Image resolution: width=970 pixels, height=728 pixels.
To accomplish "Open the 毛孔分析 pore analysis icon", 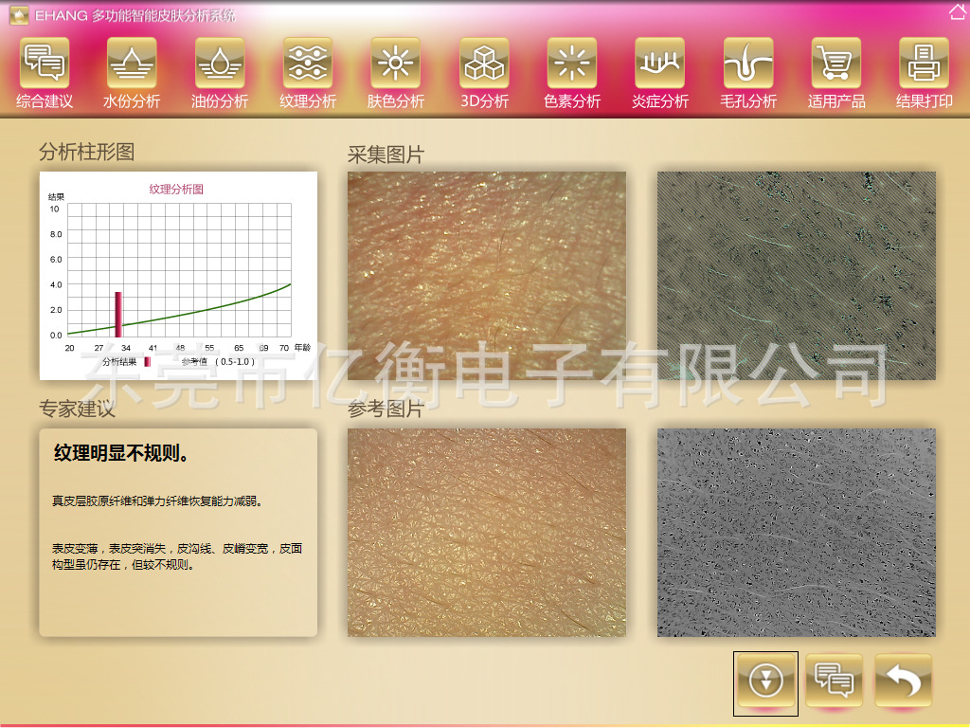I will click(x=748, y=64).
